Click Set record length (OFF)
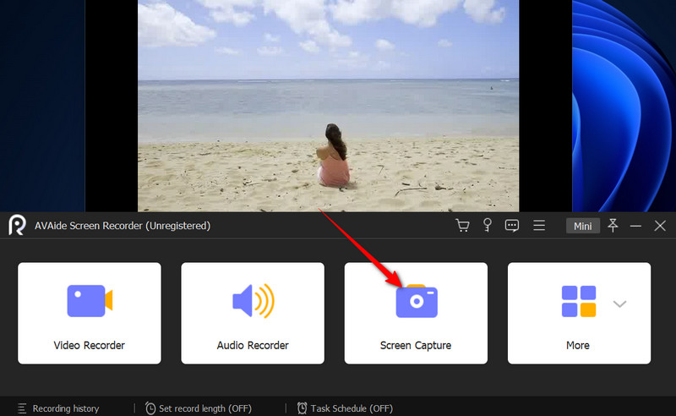 (x=199, y=408)
